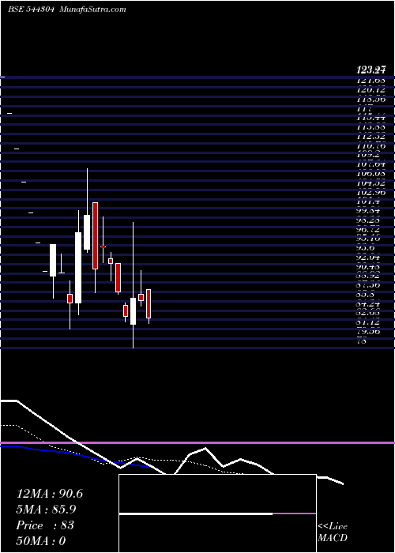Click the bottom price axis label 78
Image resolution: width=395 pixels, height=553 pixels.
[x=362, y=341]
